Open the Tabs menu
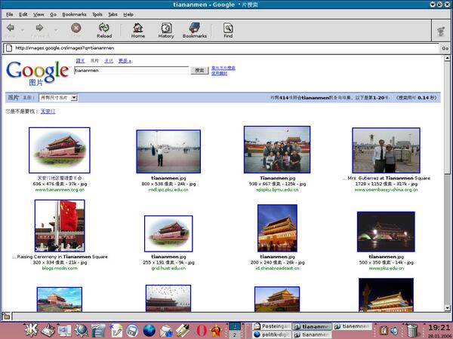The width and height of the screenshot is (453, 339). click(112, 14)
